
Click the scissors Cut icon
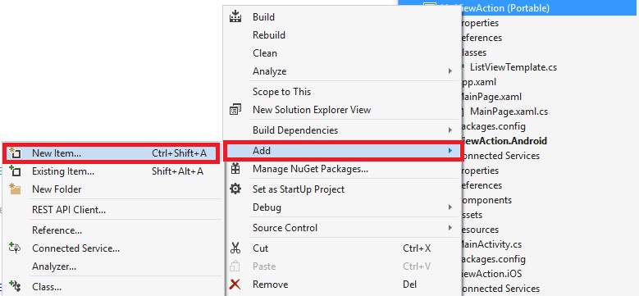tap(235, 248)
